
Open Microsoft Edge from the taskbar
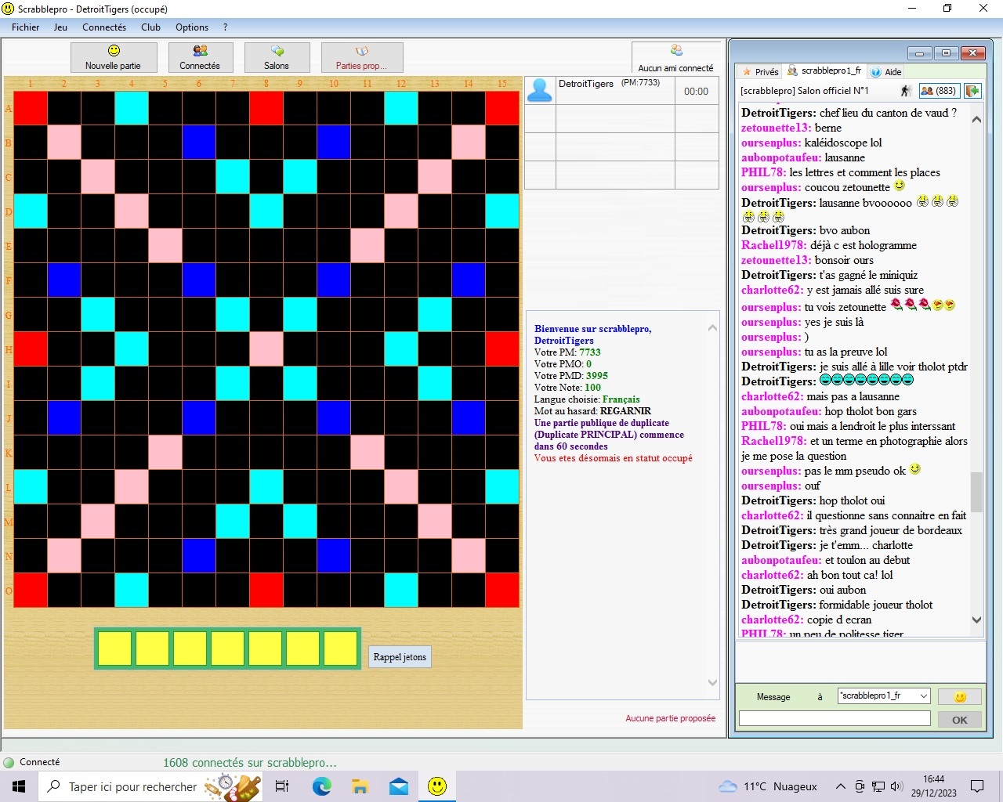coord(321,786)
